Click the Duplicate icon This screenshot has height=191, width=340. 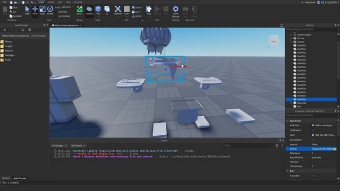pos(11,16)
